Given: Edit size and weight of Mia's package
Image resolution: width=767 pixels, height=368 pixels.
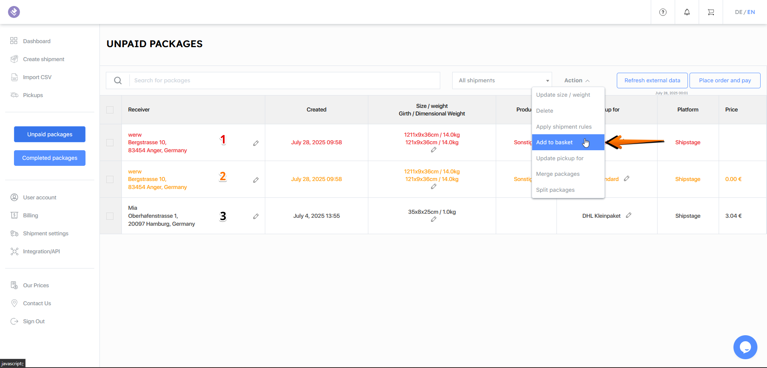Looking at the screenshot, I should 433,219.
